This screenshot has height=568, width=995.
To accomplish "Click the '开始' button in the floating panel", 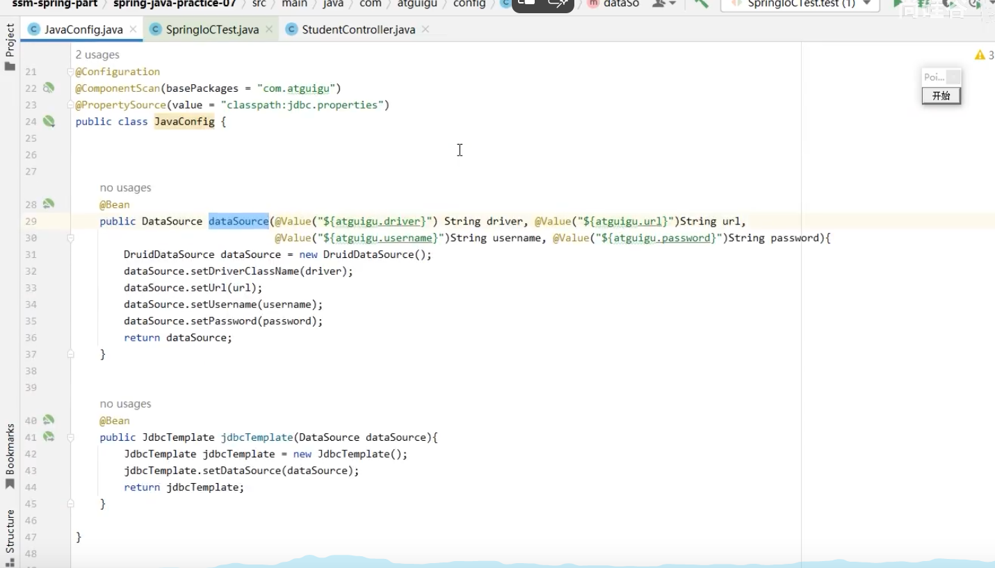I will click(941, 96).
